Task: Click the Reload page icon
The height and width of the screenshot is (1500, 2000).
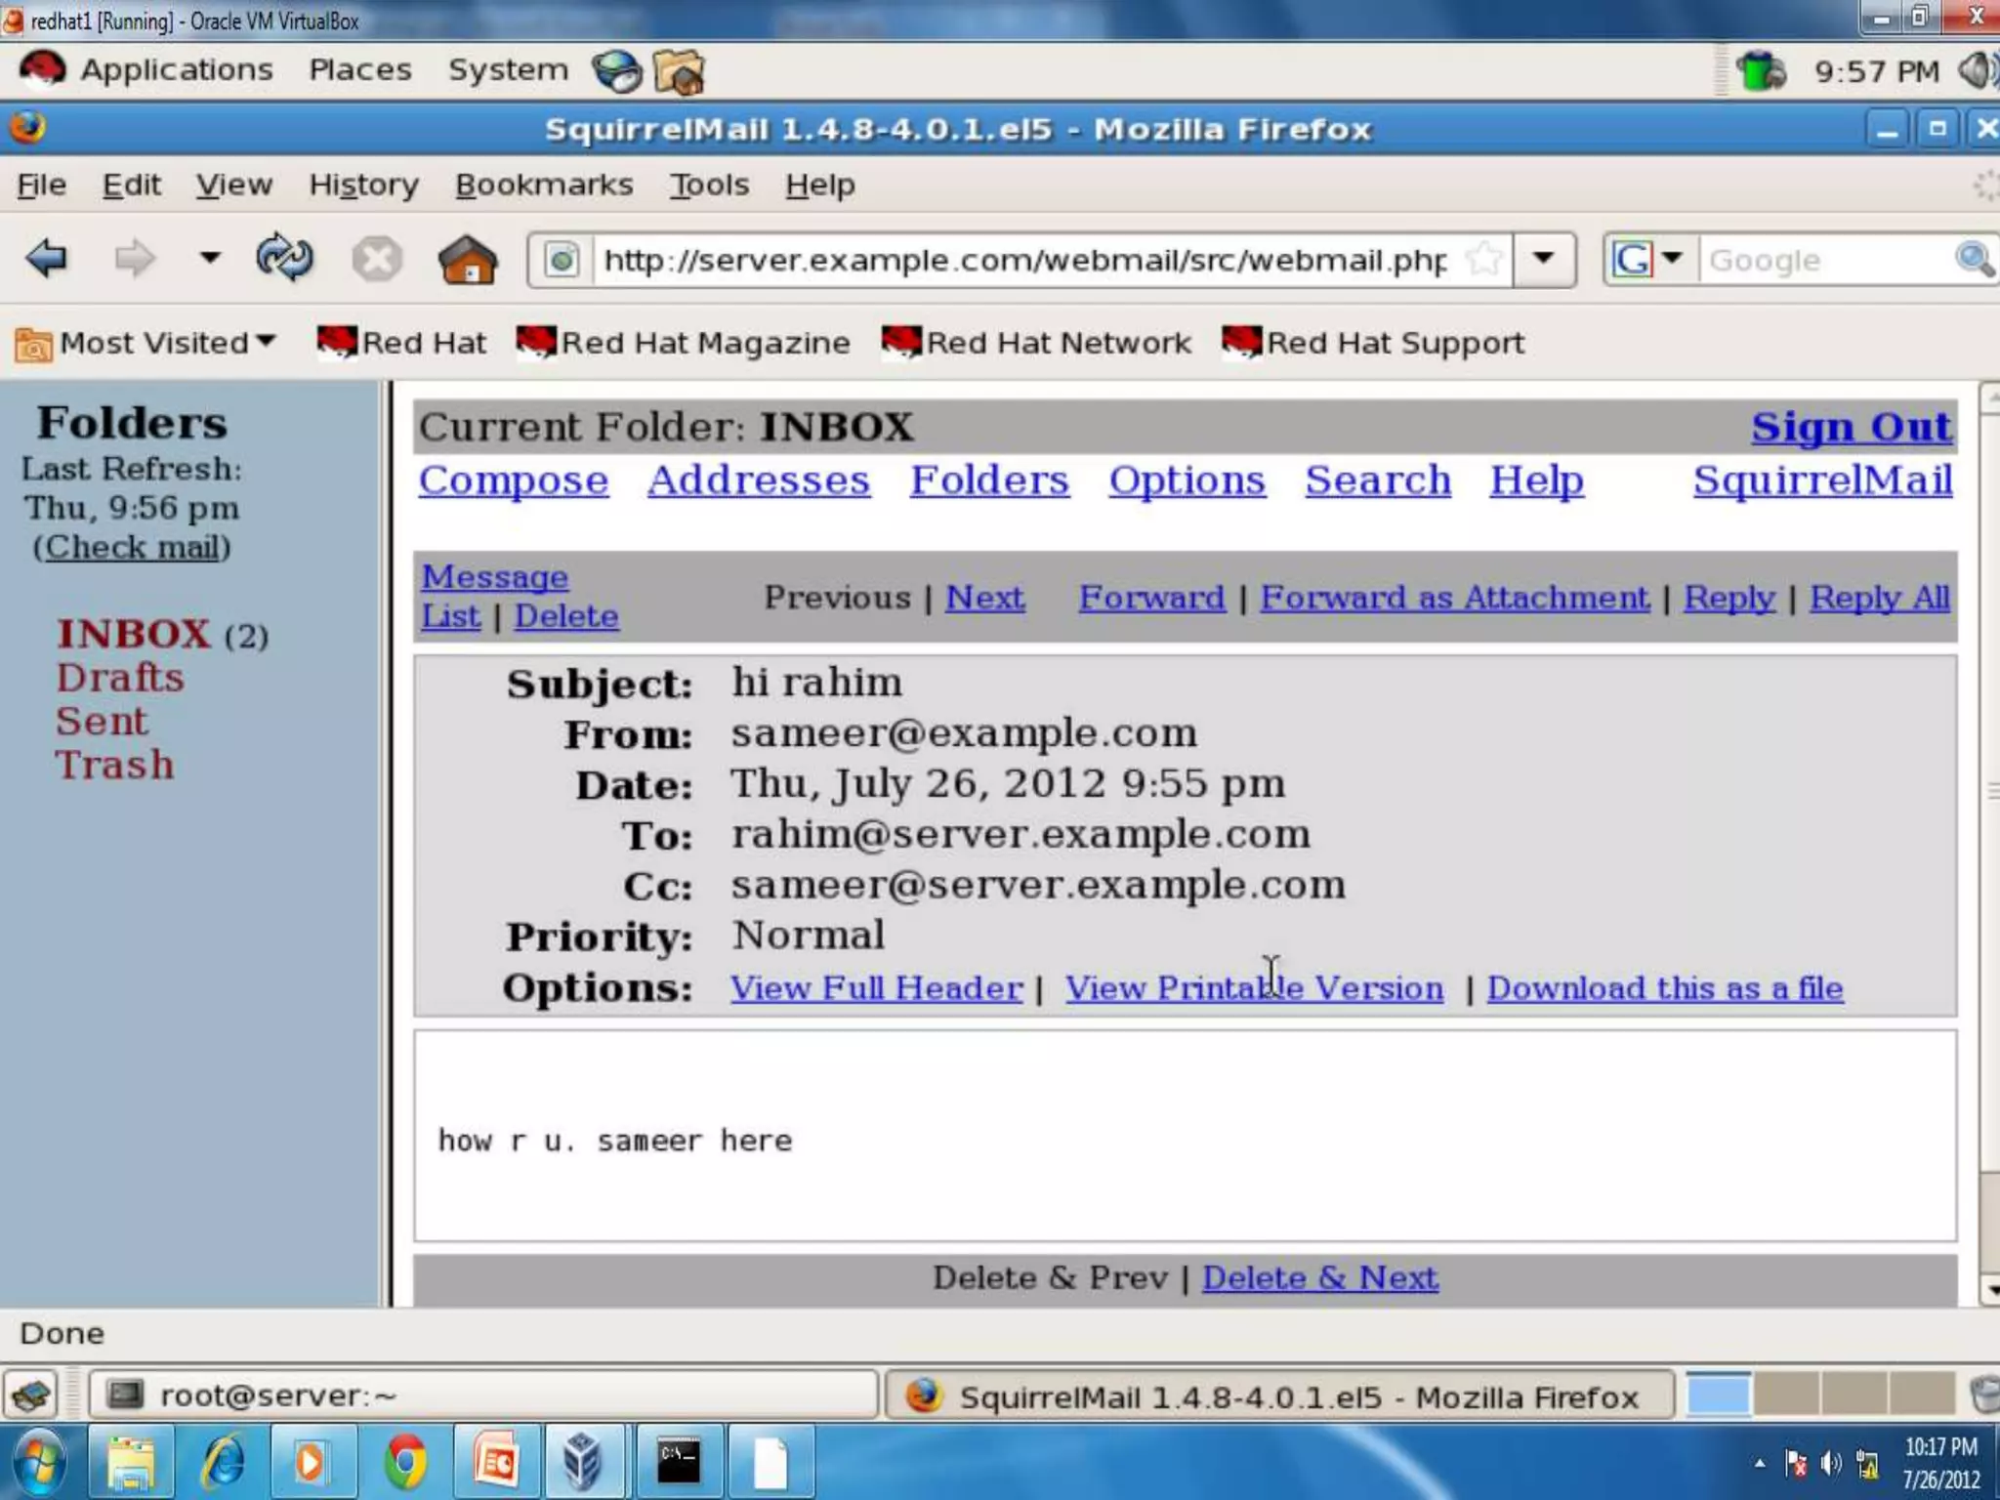Action: coord(283,259)
